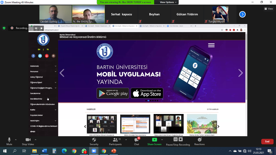276x155 pixels.
Task: Switch to Organik Meyve Yetiştiriciliği browser tab
Action: click(x=70, y=26)
